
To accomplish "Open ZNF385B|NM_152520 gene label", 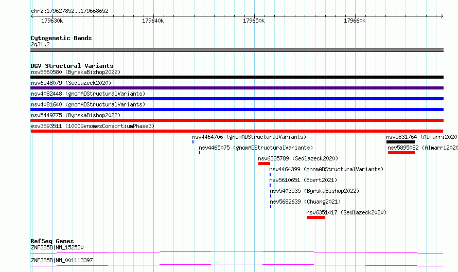I will coord(57,247).
